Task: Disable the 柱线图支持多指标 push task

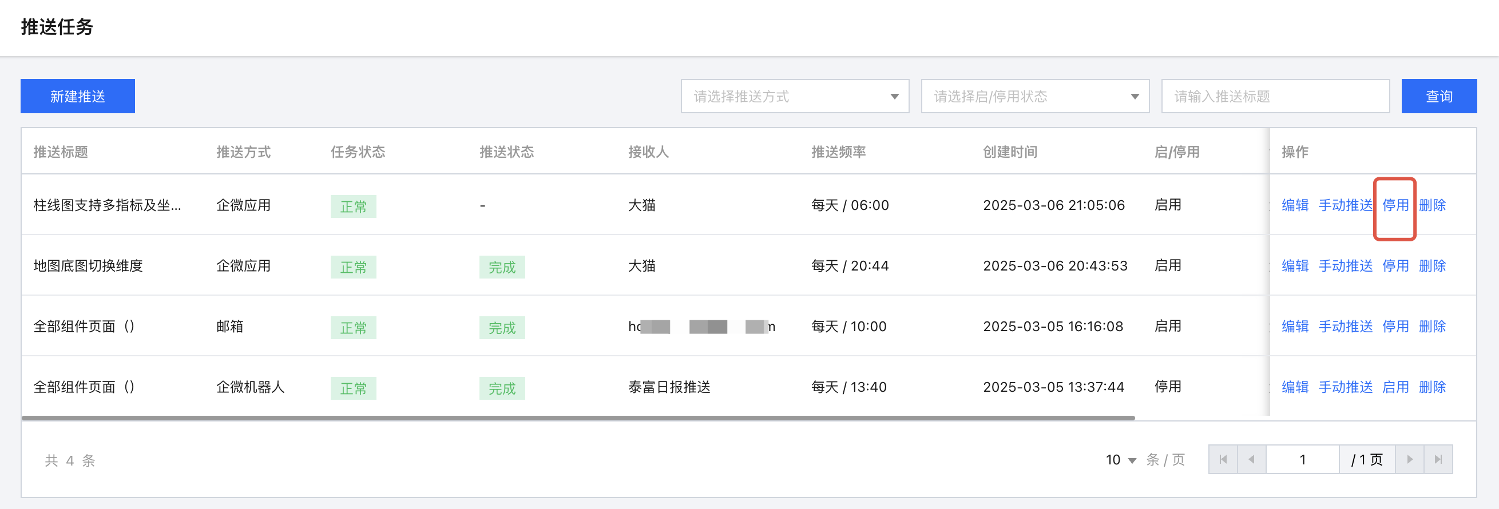Action: point(1395,205)
